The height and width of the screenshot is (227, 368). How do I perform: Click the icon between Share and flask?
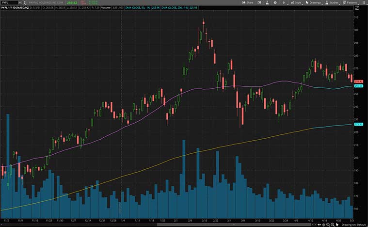[x=261, y=2]
